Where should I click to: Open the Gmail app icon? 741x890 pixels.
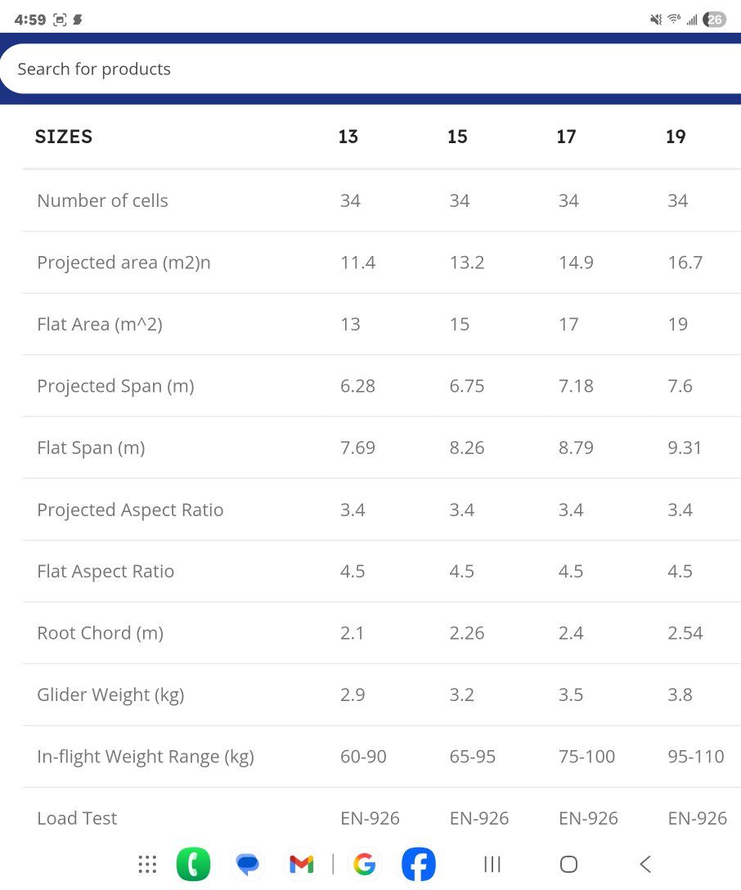tap(302, 864)
